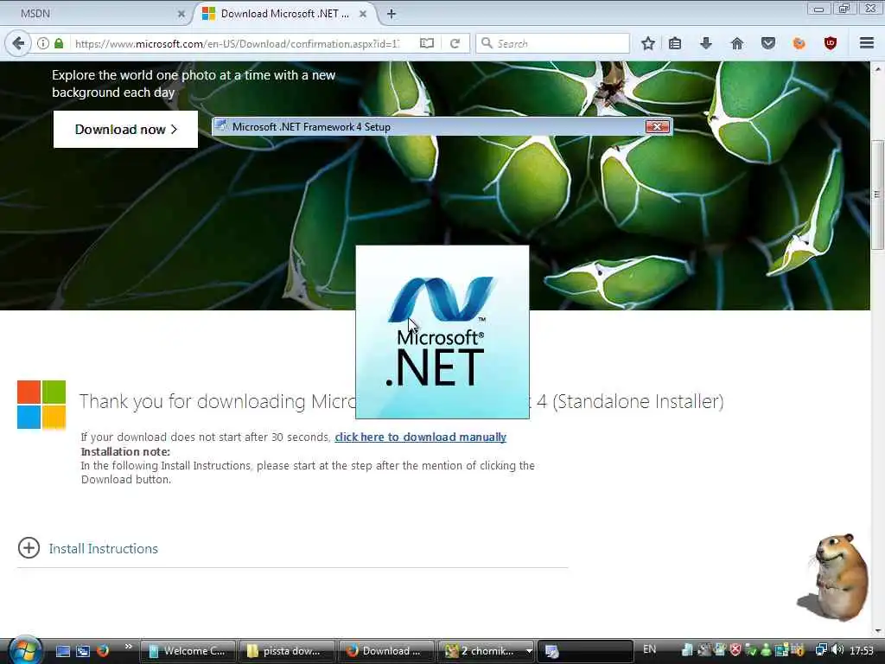The width and height of the screenshot is (885, 664).
Task: Click the orange extension icon in toolbar
Action: (799, 43)
